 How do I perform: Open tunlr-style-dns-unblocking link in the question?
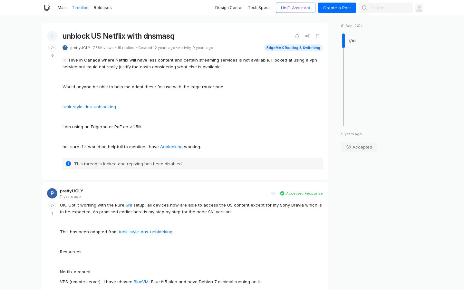(89, 107)
